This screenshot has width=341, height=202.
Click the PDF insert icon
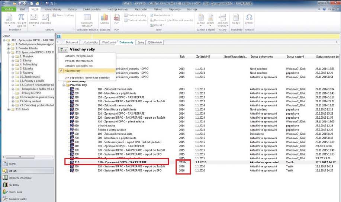click(x=116, y=19)
